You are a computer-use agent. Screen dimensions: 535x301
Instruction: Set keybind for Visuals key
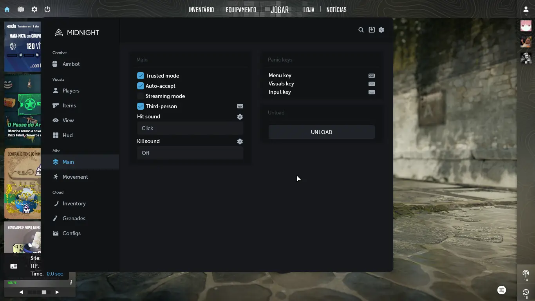372,84
